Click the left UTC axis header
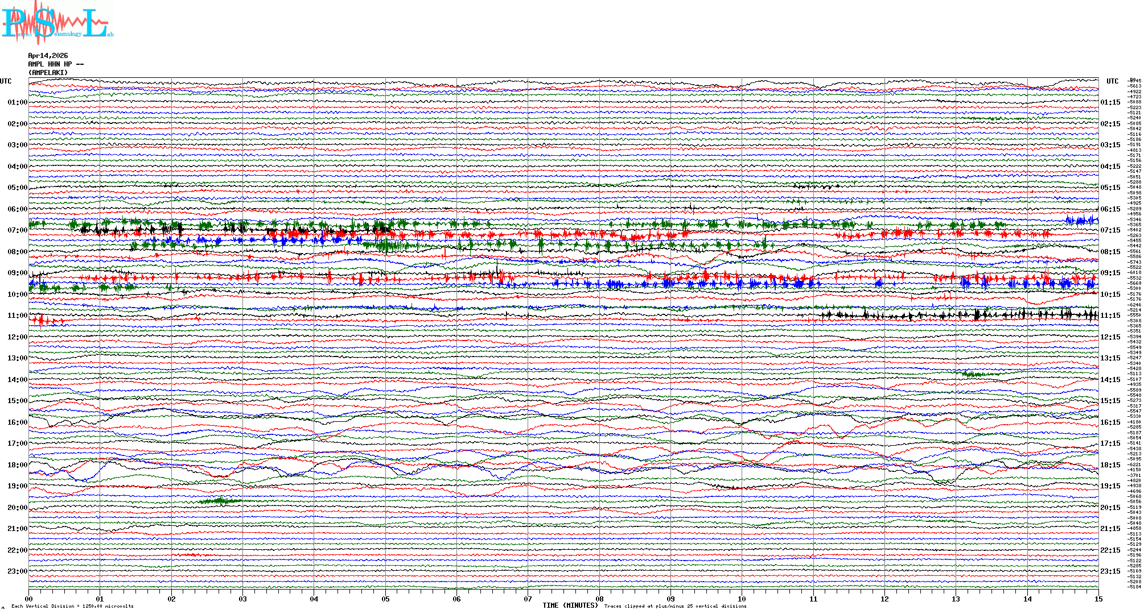 click(x=6, y=81)
